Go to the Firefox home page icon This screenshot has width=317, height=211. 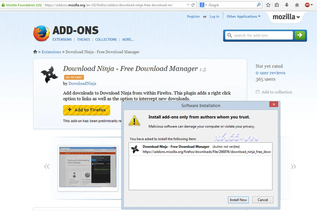coord(297,5)
